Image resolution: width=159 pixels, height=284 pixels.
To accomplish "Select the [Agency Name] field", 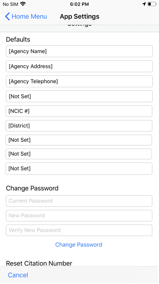I will pyautogui.click(x=79, y=51).
